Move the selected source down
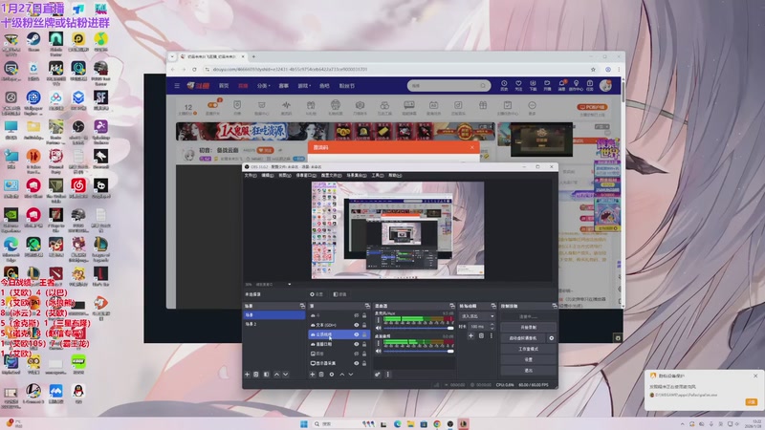This screenshot has height=430, width=765. tap(351, 375)
